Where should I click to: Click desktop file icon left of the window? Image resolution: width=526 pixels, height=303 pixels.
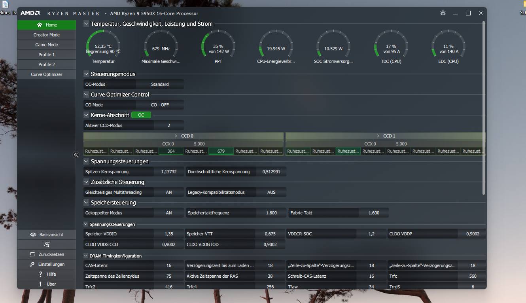[6, 5]
